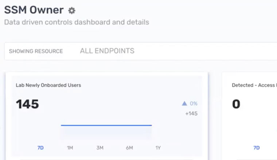
Task: Click the SSM Owner dashboard heading
Action: (34, 10)
